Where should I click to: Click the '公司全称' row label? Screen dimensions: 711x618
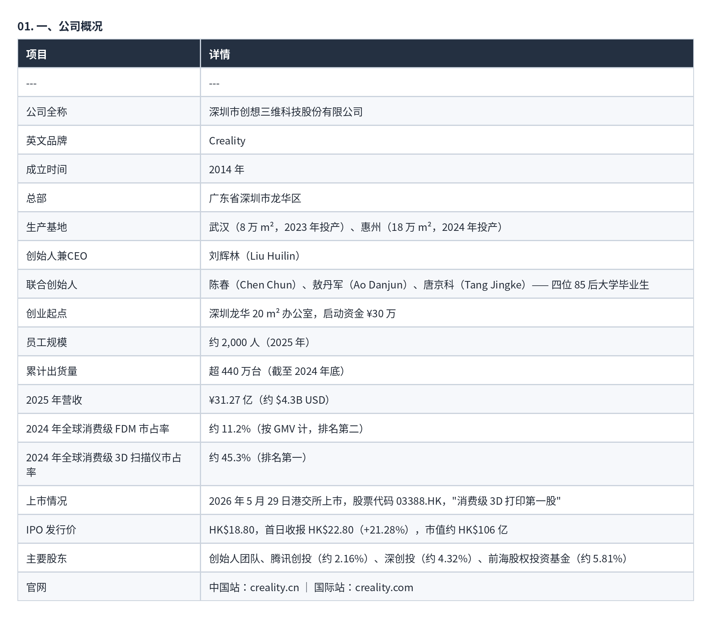pyautogui.click(x=109, y=111)
